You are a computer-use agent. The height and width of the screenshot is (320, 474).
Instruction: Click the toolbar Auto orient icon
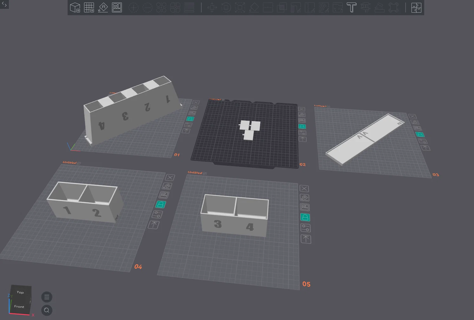pos(103,7)
